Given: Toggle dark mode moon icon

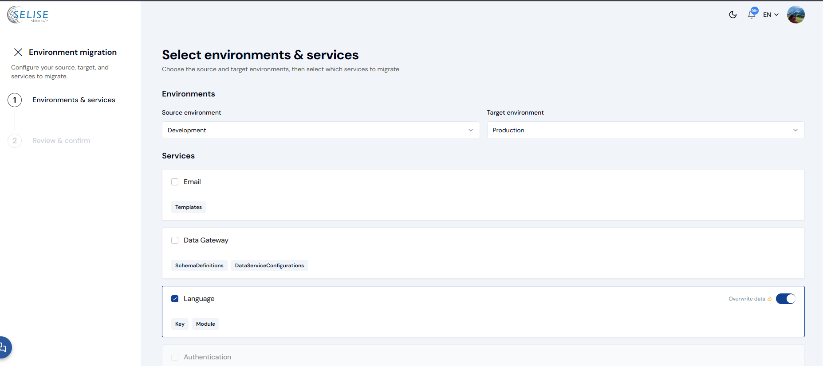Looking at the screenshot, I should pyautogui.click(x=733, y=15).
